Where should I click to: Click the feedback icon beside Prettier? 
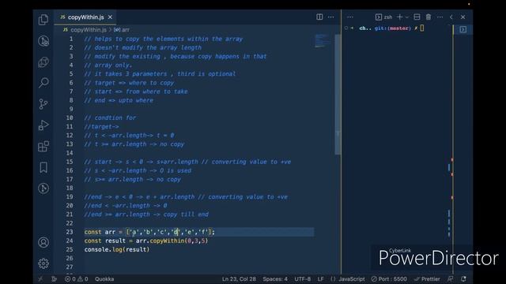(450, 278)
